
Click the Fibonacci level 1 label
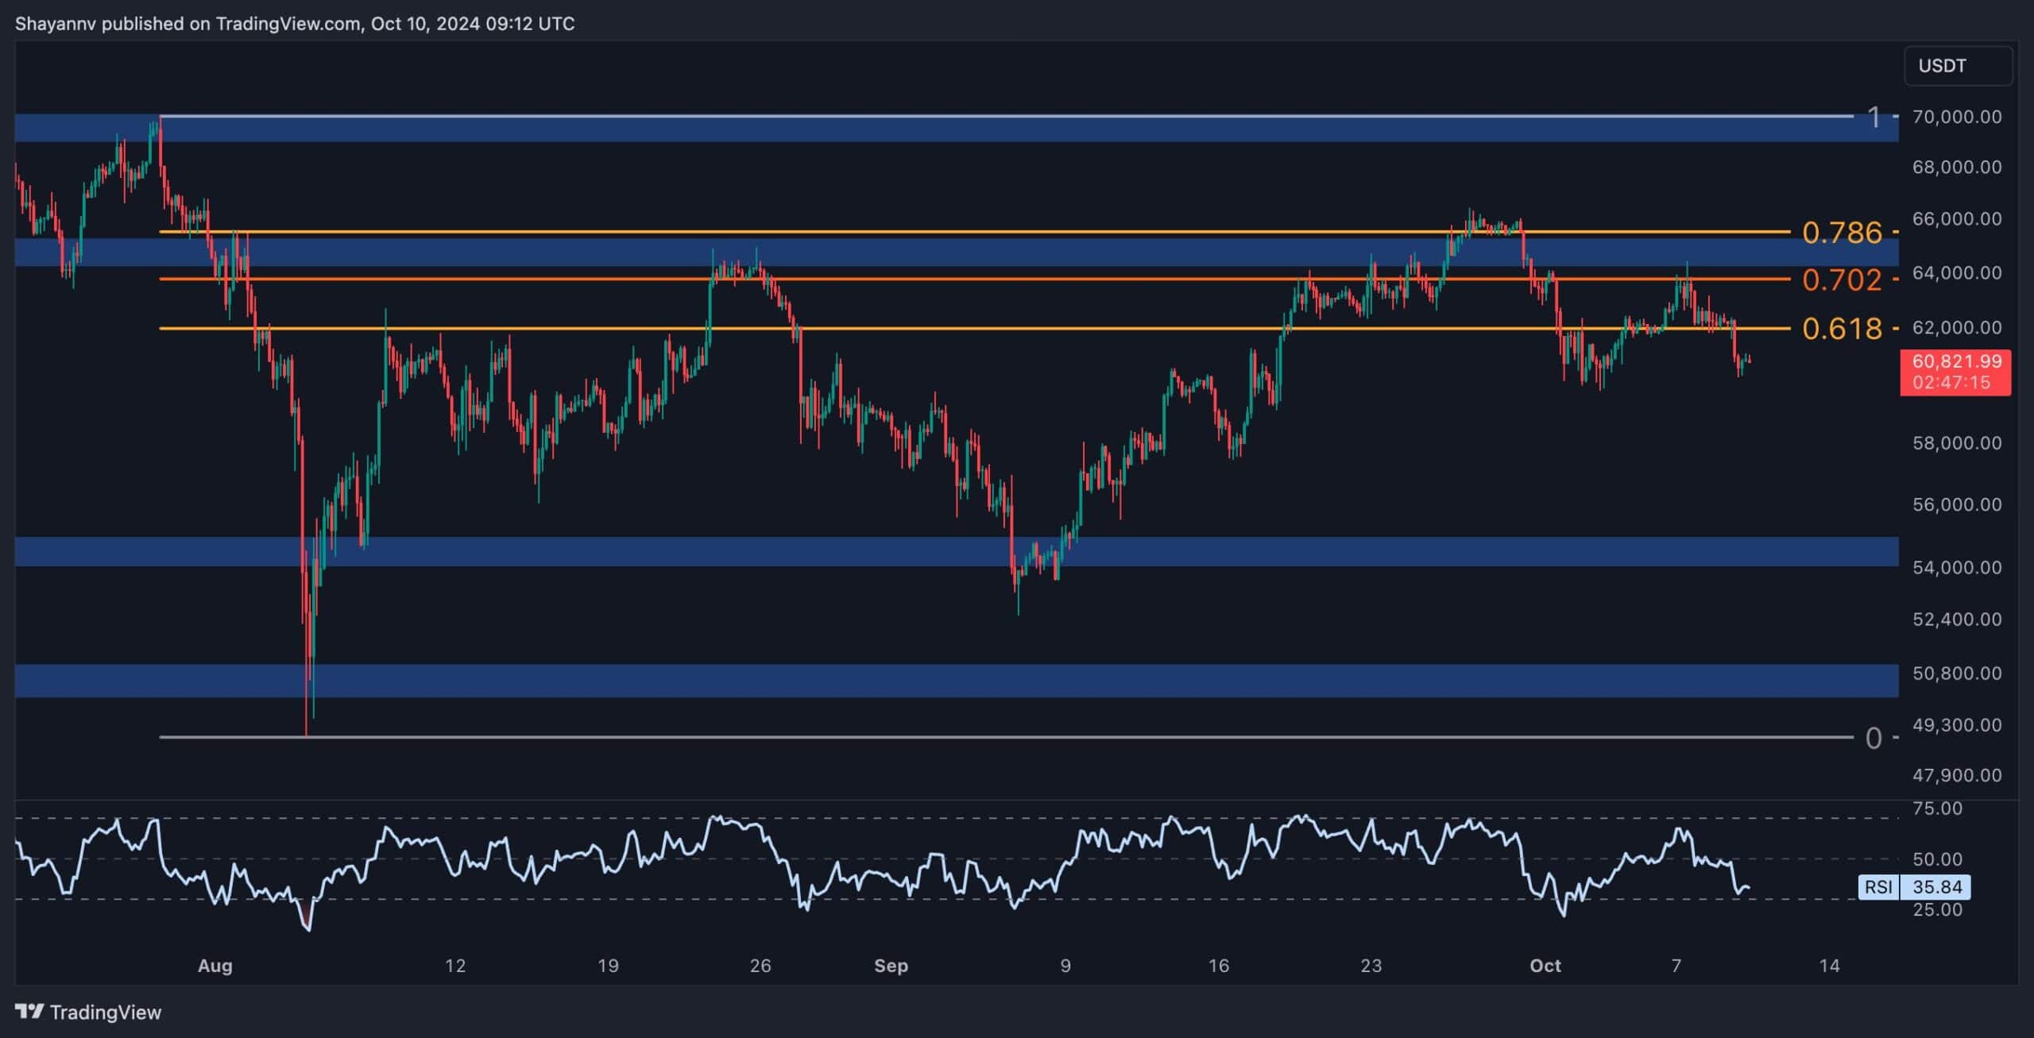[x=1874, y=118]
